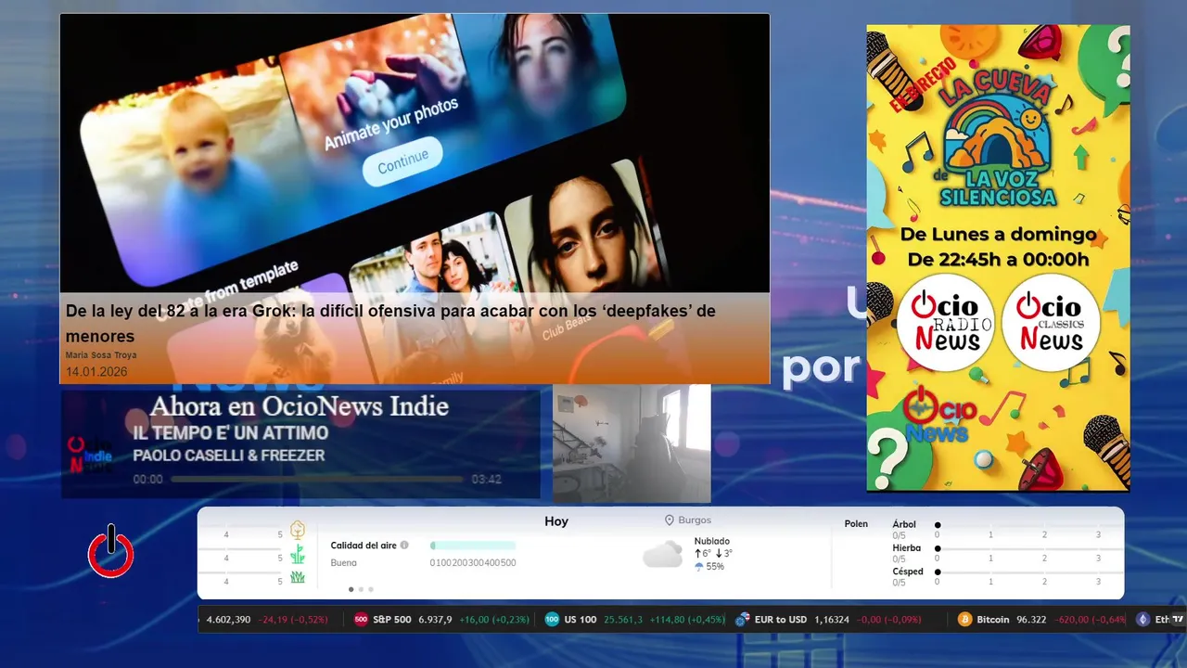Click the US 100 ticker badge
The image size is (1187, 668).
coord(552,619)
